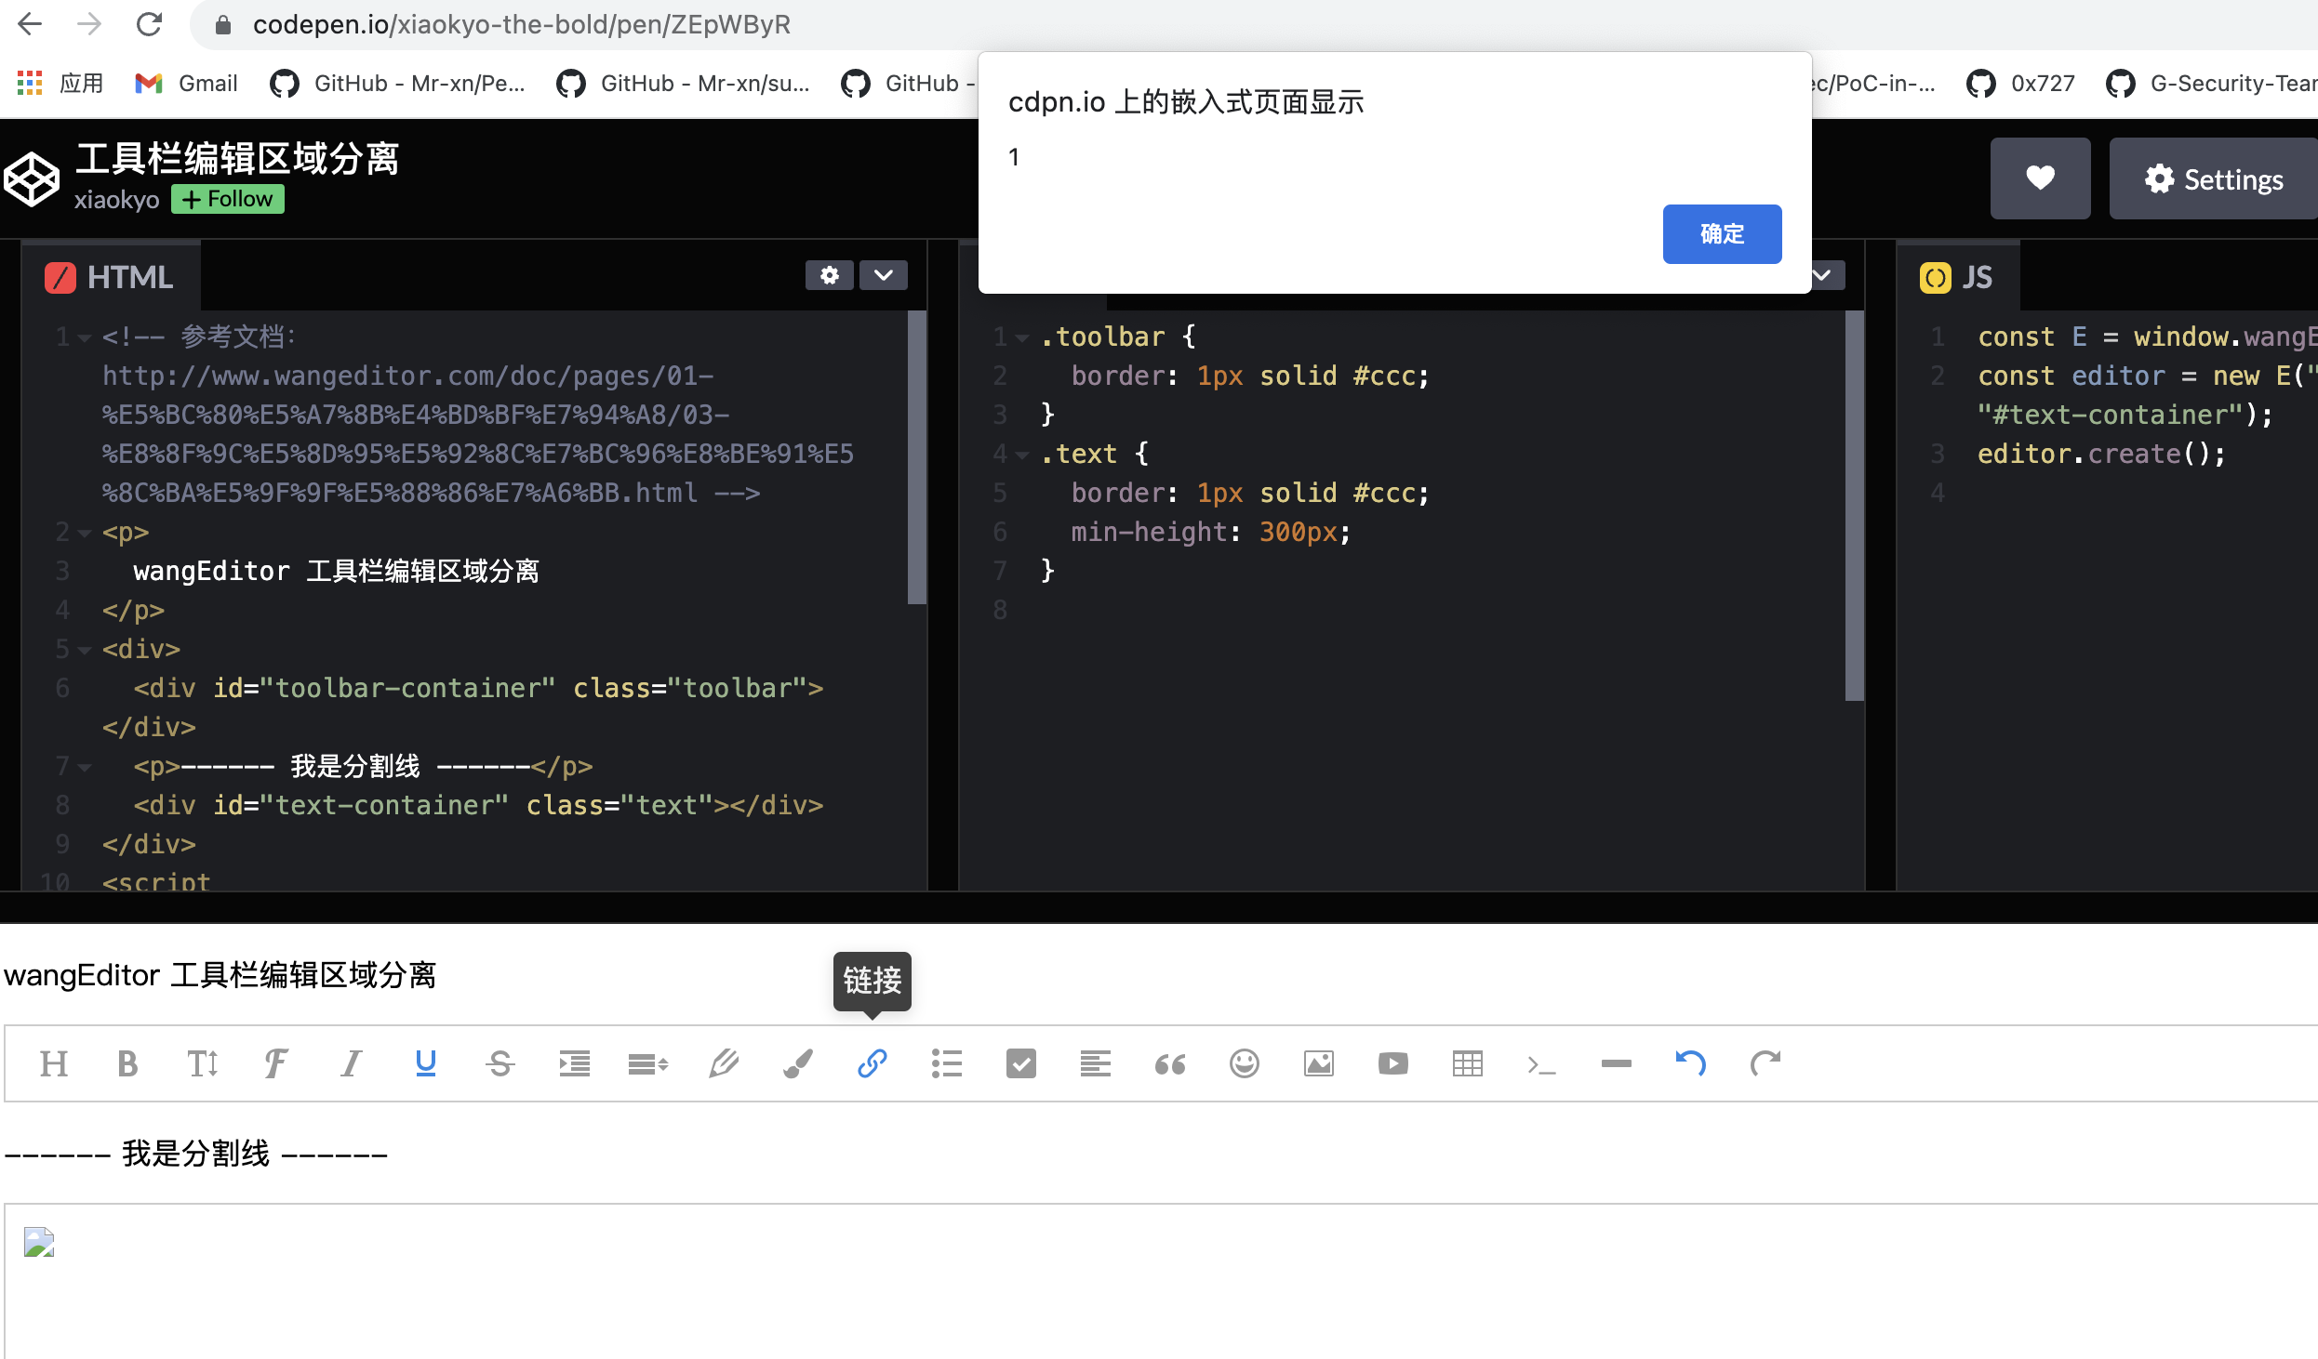
Task: Toggle Italic formatting
Action: 351,1063
